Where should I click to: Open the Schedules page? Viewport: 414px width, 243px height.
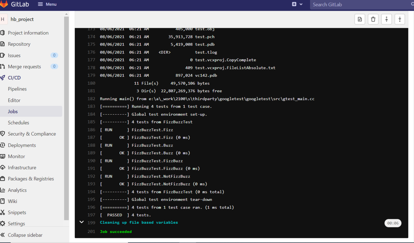click(x=19, y=123)
